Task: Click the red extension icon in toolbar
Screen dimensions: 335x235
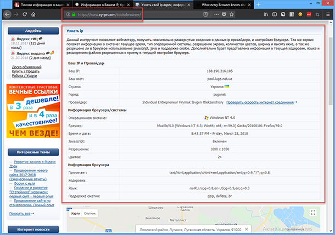Action: click(x=309, y=14)
